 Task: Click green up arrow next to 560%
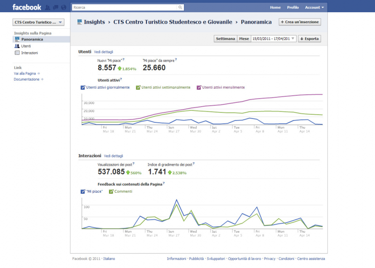point(128,172)
